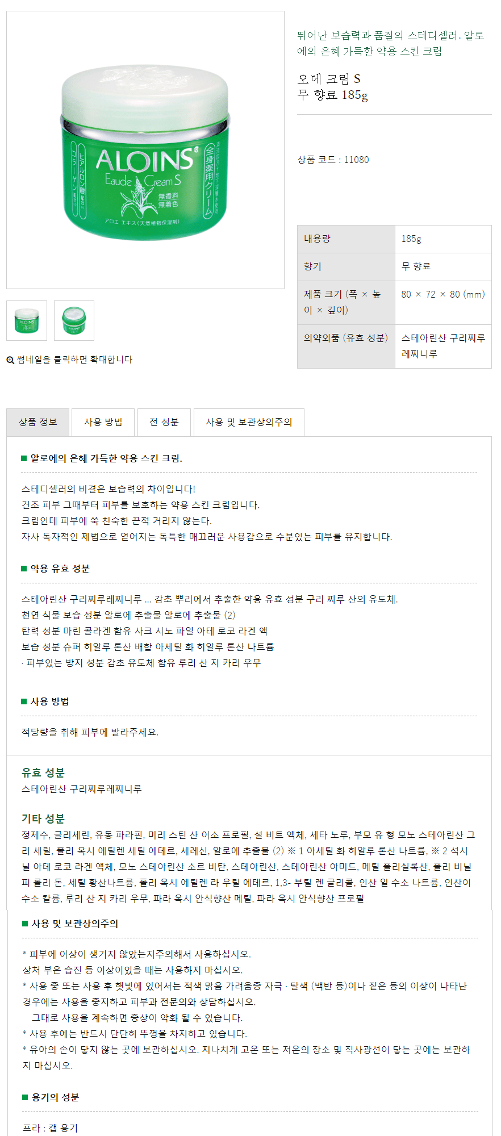The height and width of the screenshot is (1136, 501).
Task: Click the 상품 코드 : 11080 text
Action: [333, 160]
